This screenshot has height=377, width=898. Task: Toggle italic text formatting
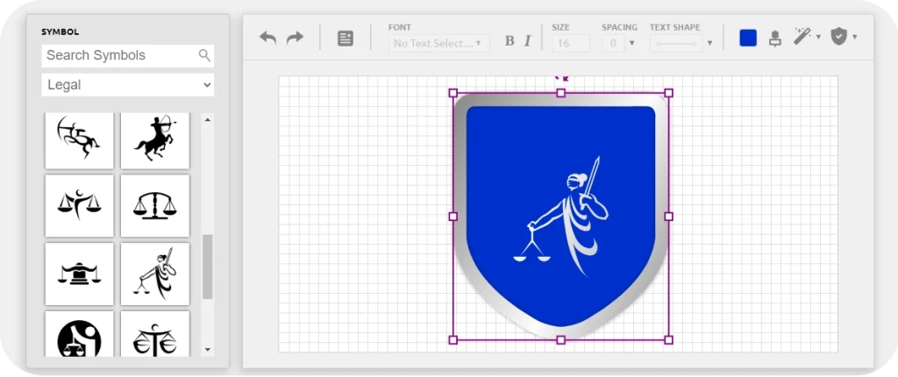[528, 41]
